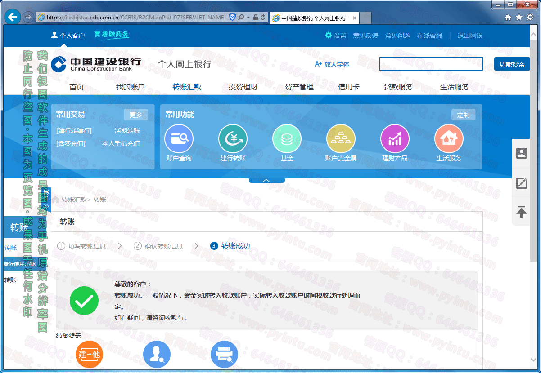Open the browser Home icon
The height and width of the screenshot is (373, 541).
coord(508,18)
